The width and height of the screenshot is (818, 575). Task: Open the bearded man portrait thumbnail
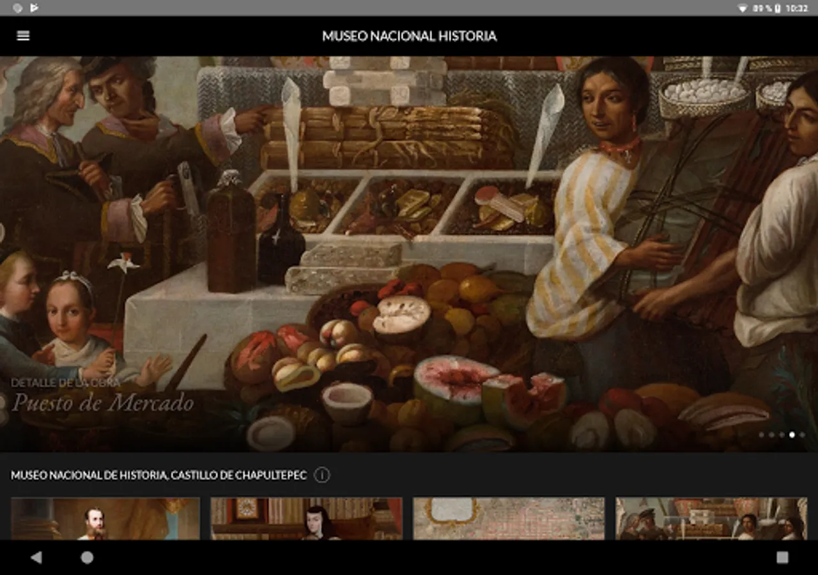click(x=105, y=519)
